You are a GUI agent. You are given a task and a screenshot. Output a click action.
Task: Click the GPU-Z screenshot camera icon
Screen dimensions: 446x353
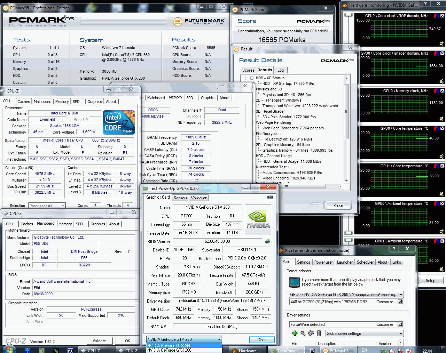[x=270, y=197]
